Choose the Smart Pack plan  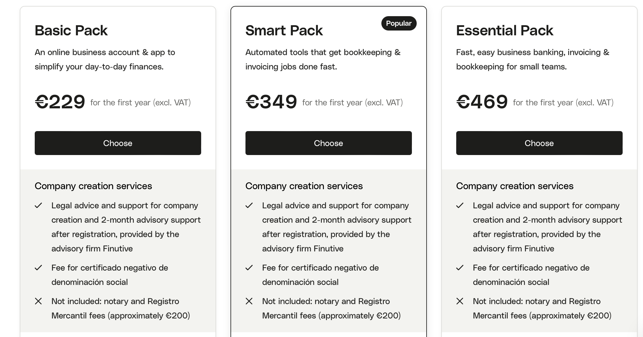pyautogui.click(x=329, y=143)
